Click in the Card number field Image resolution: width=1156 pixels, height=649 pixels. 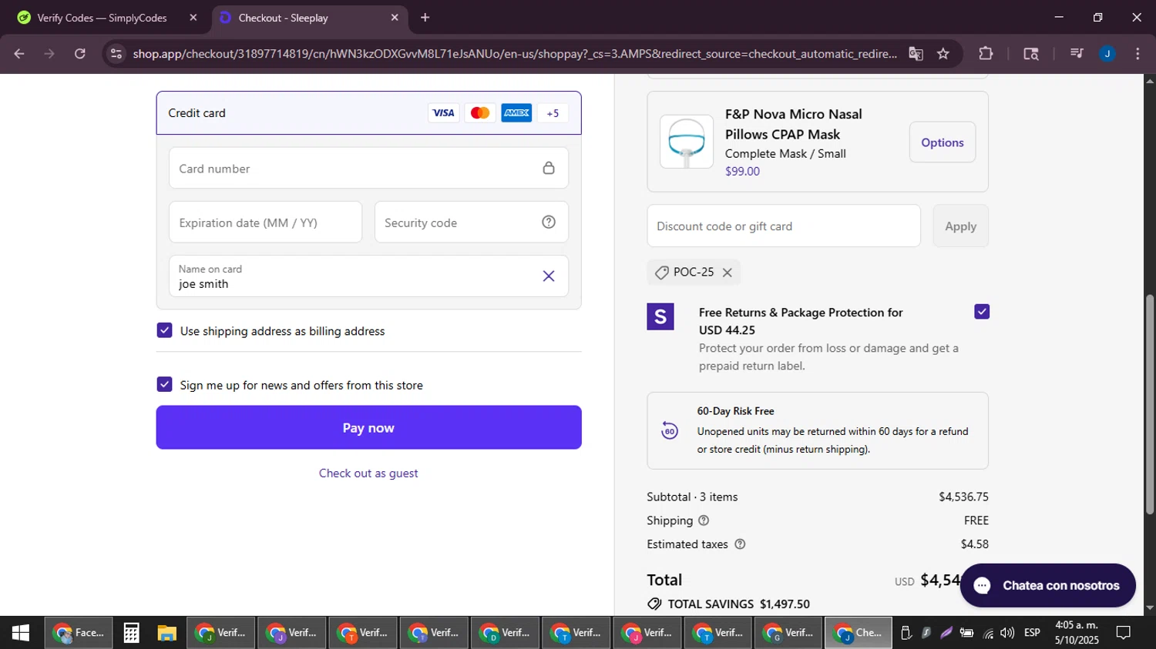coord(368,168)
